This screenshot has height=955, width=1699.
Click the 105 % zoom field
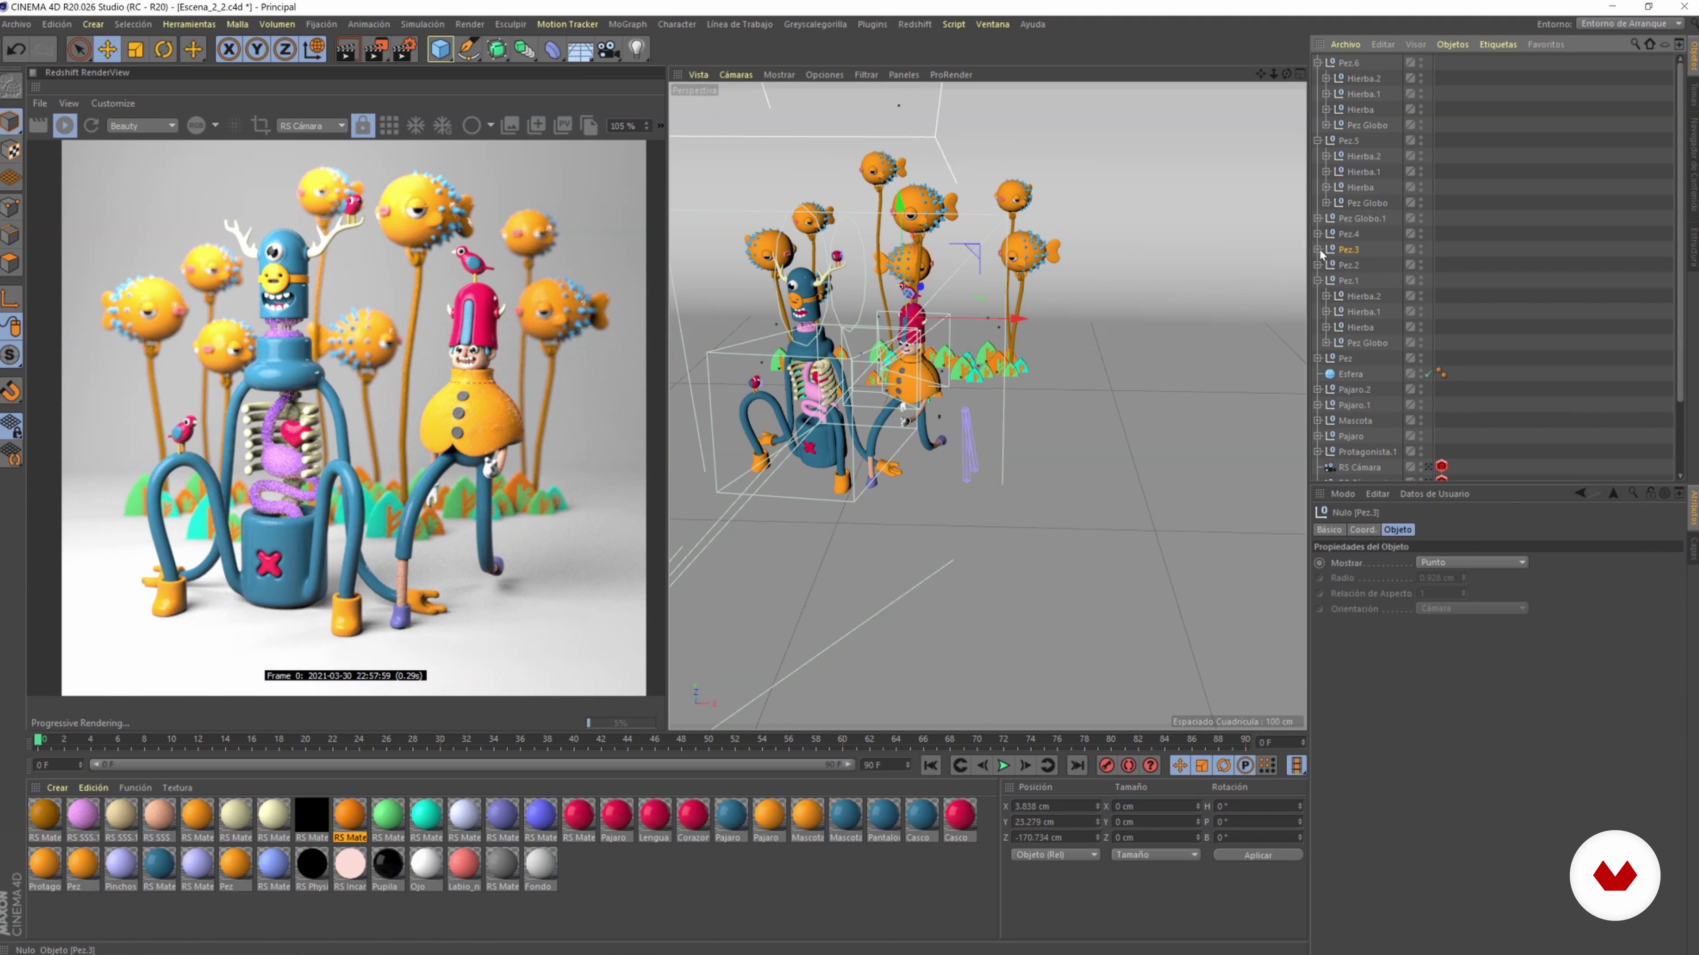[x=629, y=126]
